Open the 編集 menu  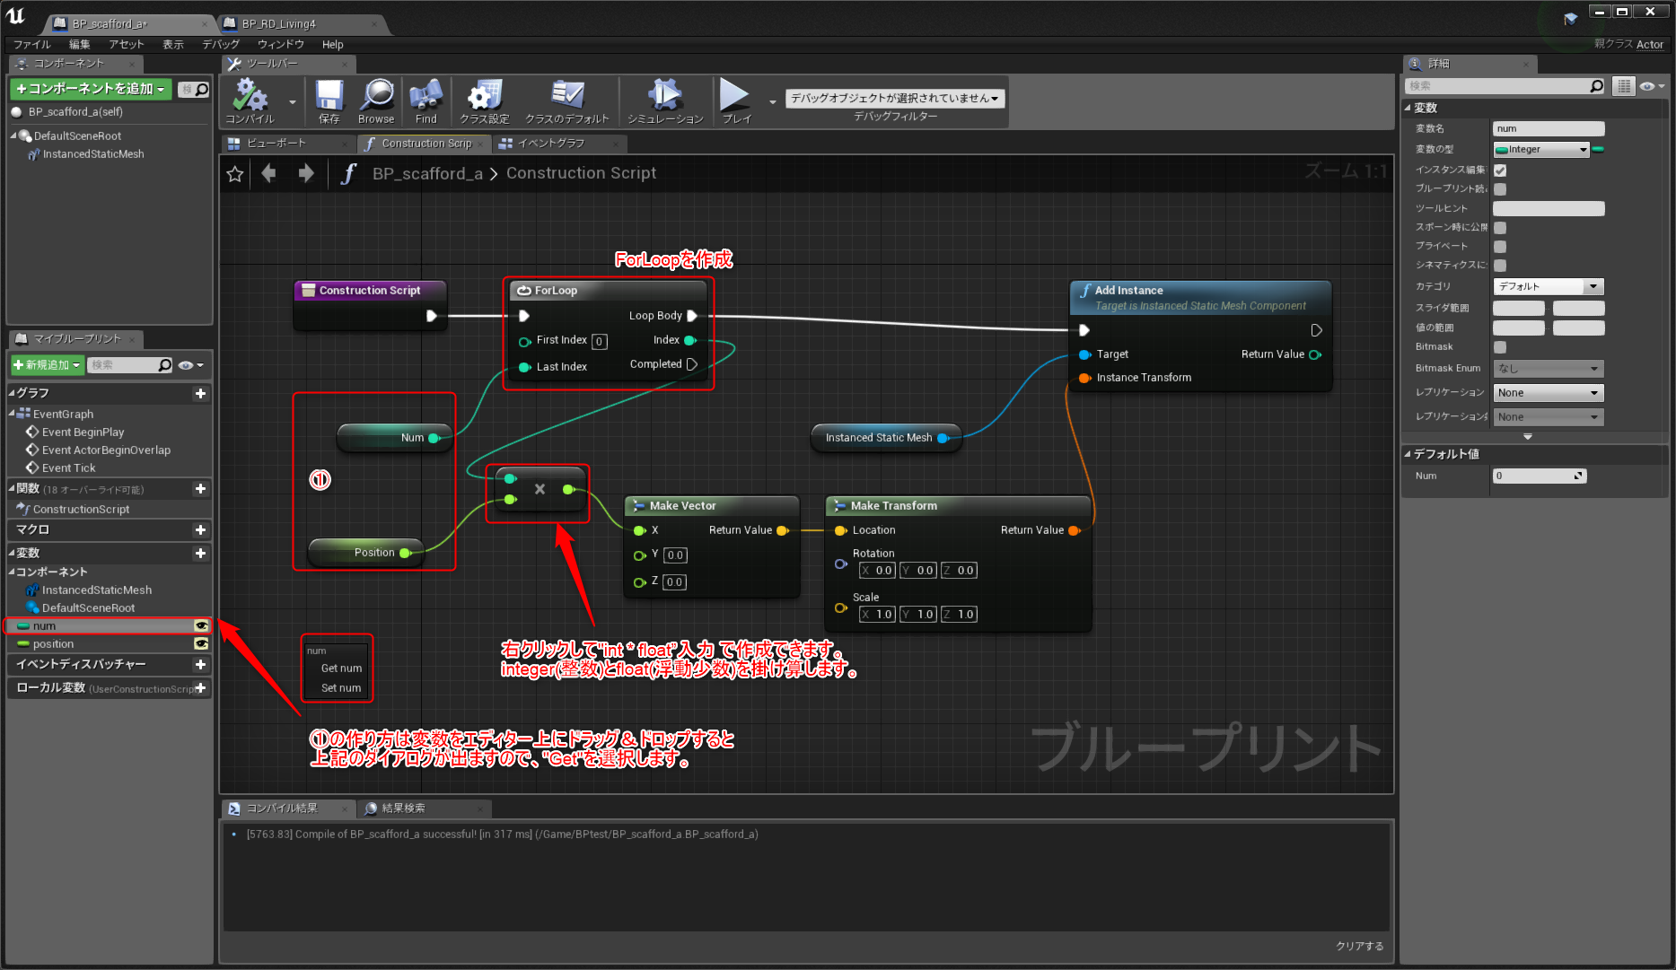[x=80, y=45]
